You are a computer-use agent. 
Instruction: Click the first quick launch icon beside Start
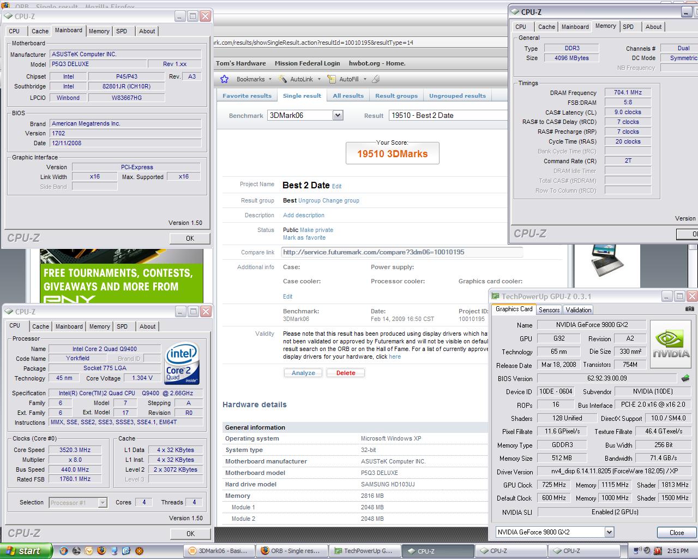[64, 551]
